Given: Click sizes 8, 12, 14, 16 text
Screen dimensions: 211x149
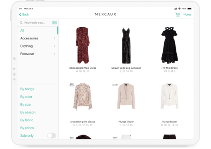Looking at the screenshot, I should tap(126, 125).
